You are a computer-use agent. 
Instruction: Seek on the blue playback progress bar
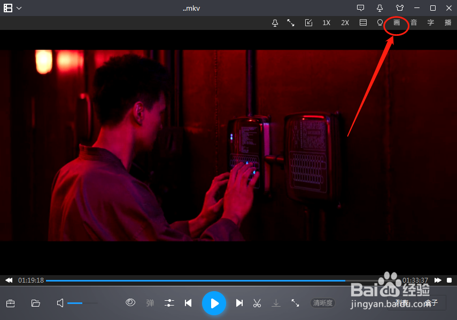click(x=223, y=280)
